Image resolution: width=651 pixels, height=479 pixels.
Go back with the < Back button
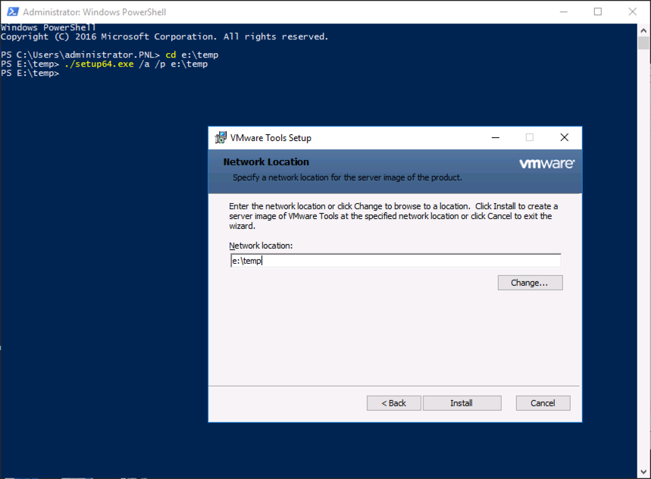[x=393, y=403]
